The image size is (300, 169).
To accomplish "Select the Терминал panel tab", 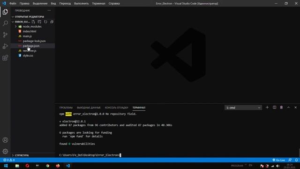I will pos(139,108).
